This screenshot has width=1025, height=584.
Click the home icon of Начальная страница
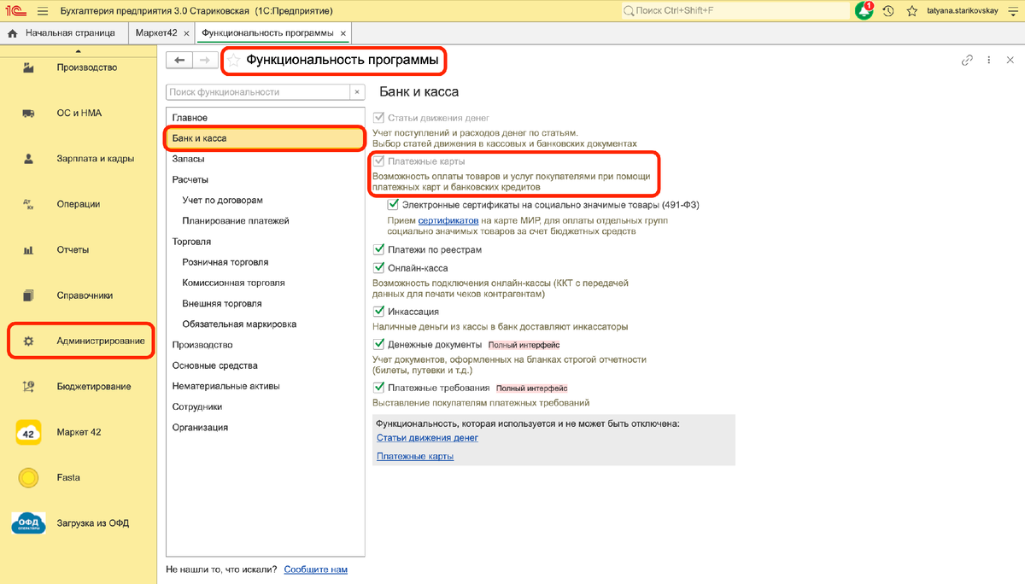point(13,33)
